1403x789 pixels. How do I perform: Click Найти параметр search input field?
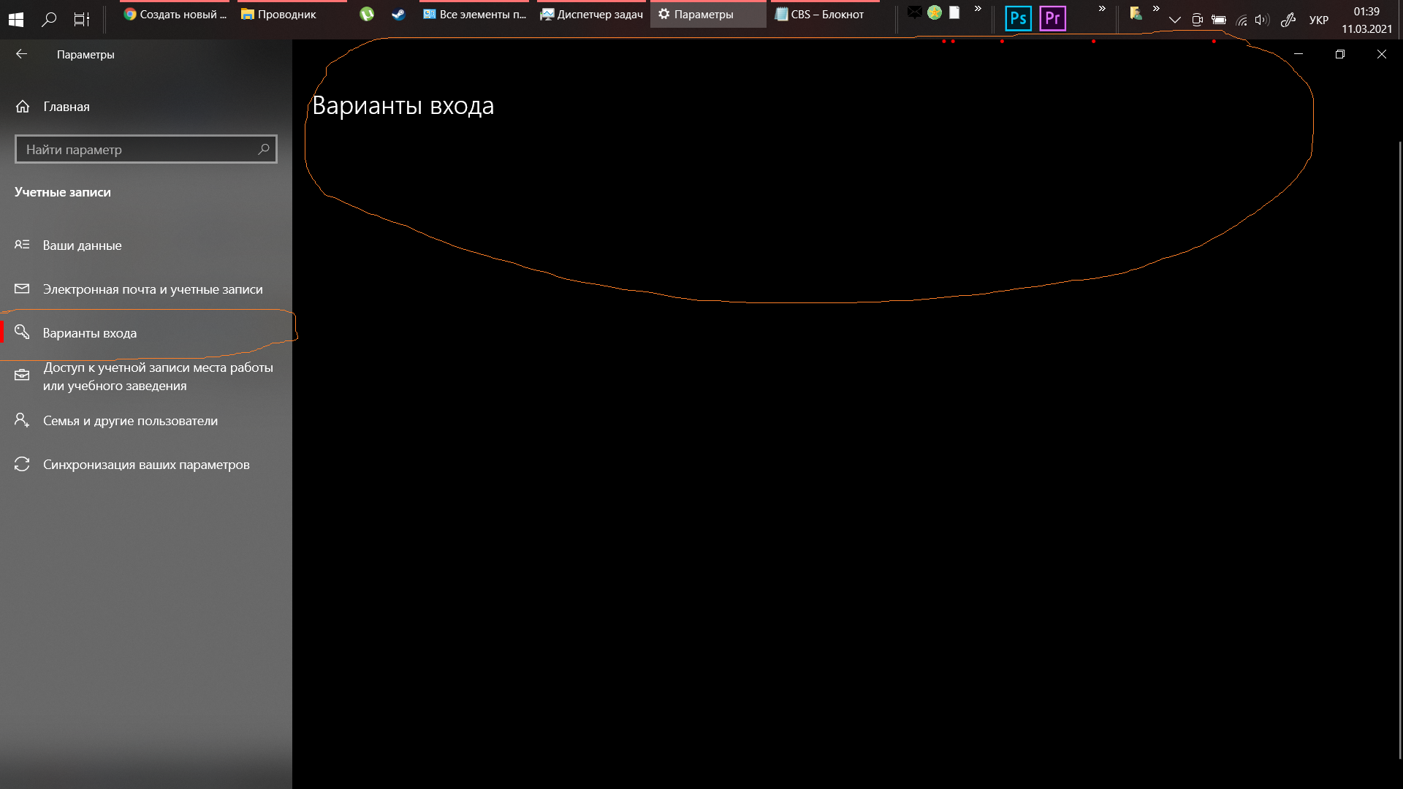(145, 149)
